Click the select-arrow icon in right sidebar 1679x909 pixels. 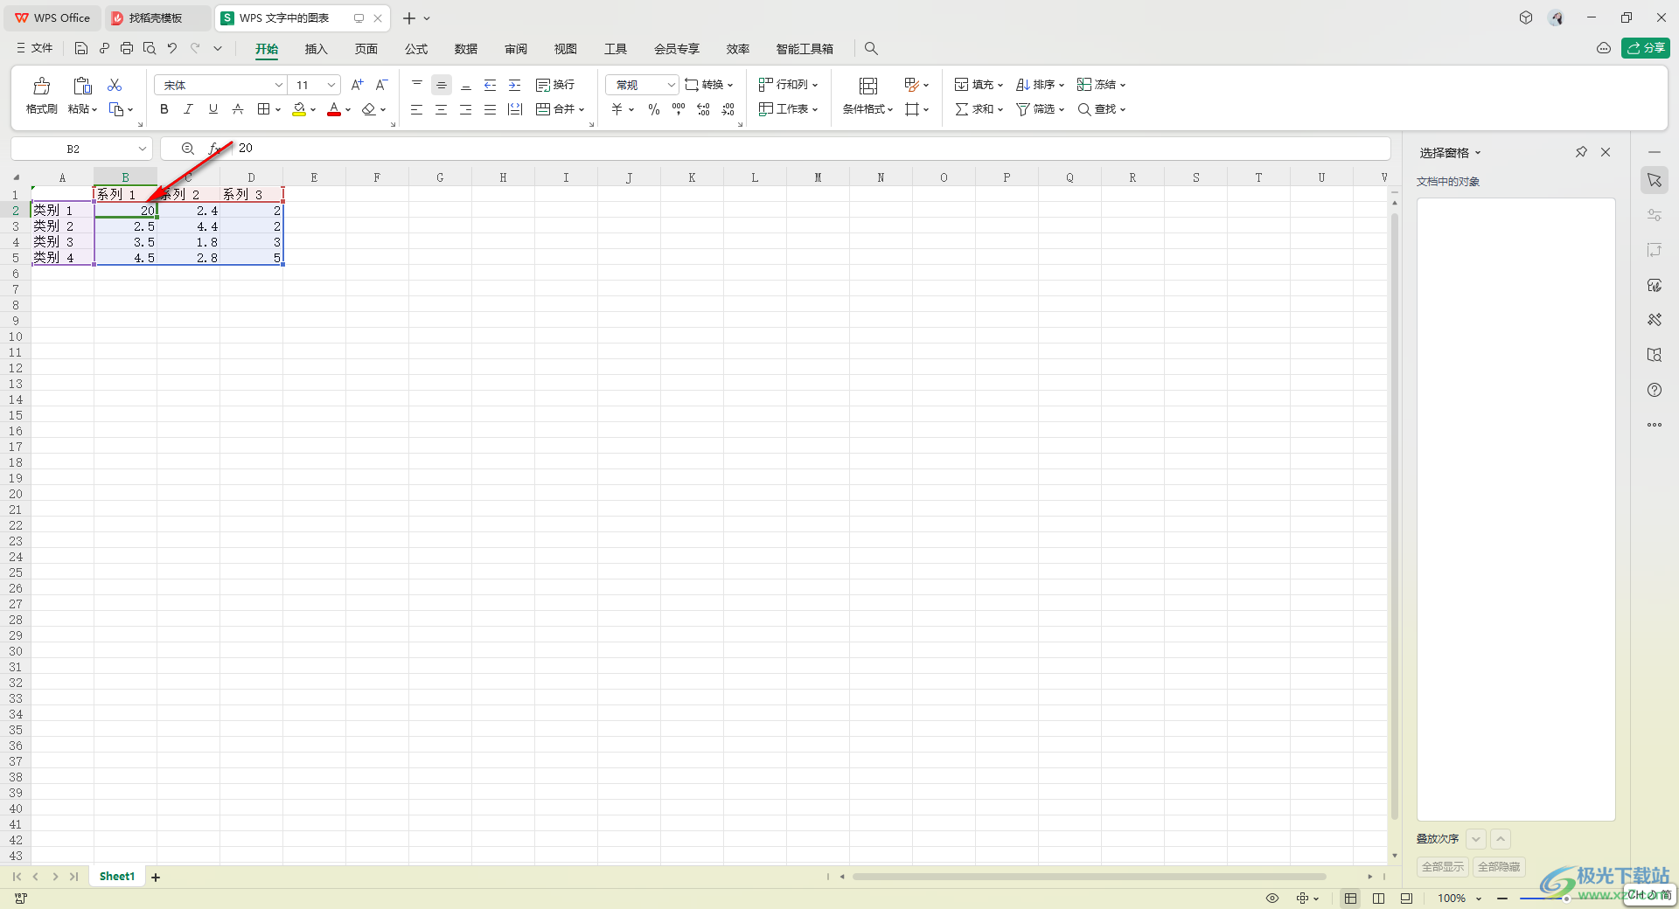tap(1655, 180)
